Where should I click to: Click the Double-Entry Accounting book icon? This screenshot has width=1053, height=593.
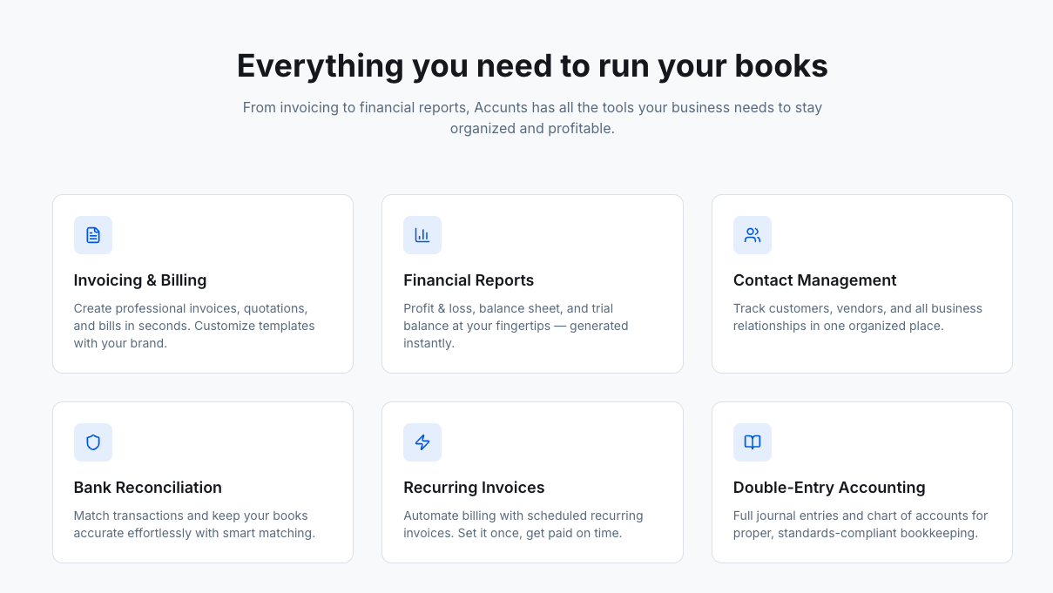[752, 442]
